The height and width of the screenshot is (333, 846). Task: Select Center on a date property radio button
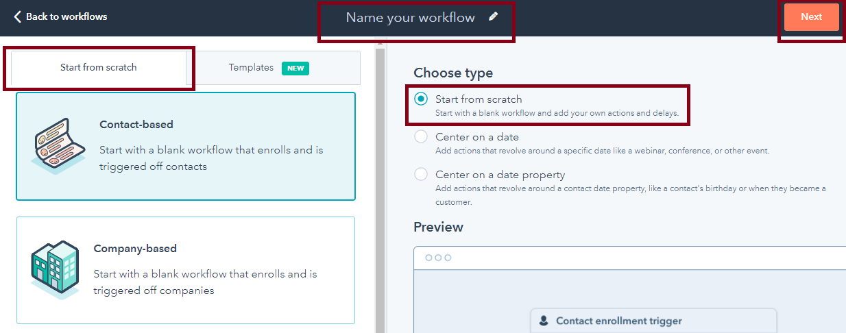421,175
